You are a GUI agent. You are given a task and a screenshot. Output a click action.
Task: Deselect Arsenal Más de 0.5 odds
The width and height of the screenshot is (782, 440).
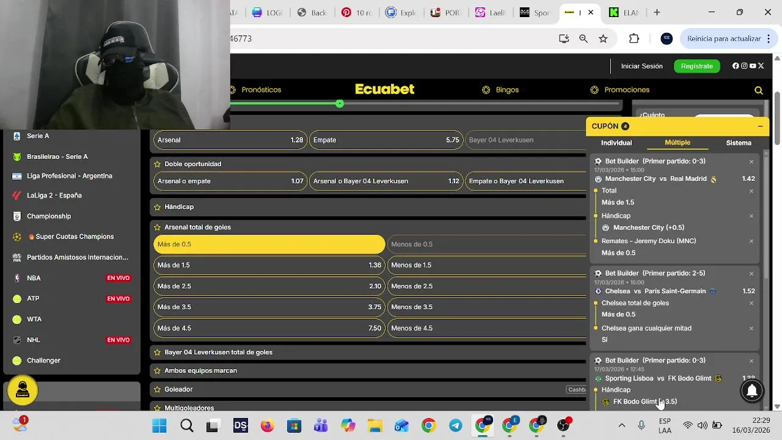coord(269,244)
